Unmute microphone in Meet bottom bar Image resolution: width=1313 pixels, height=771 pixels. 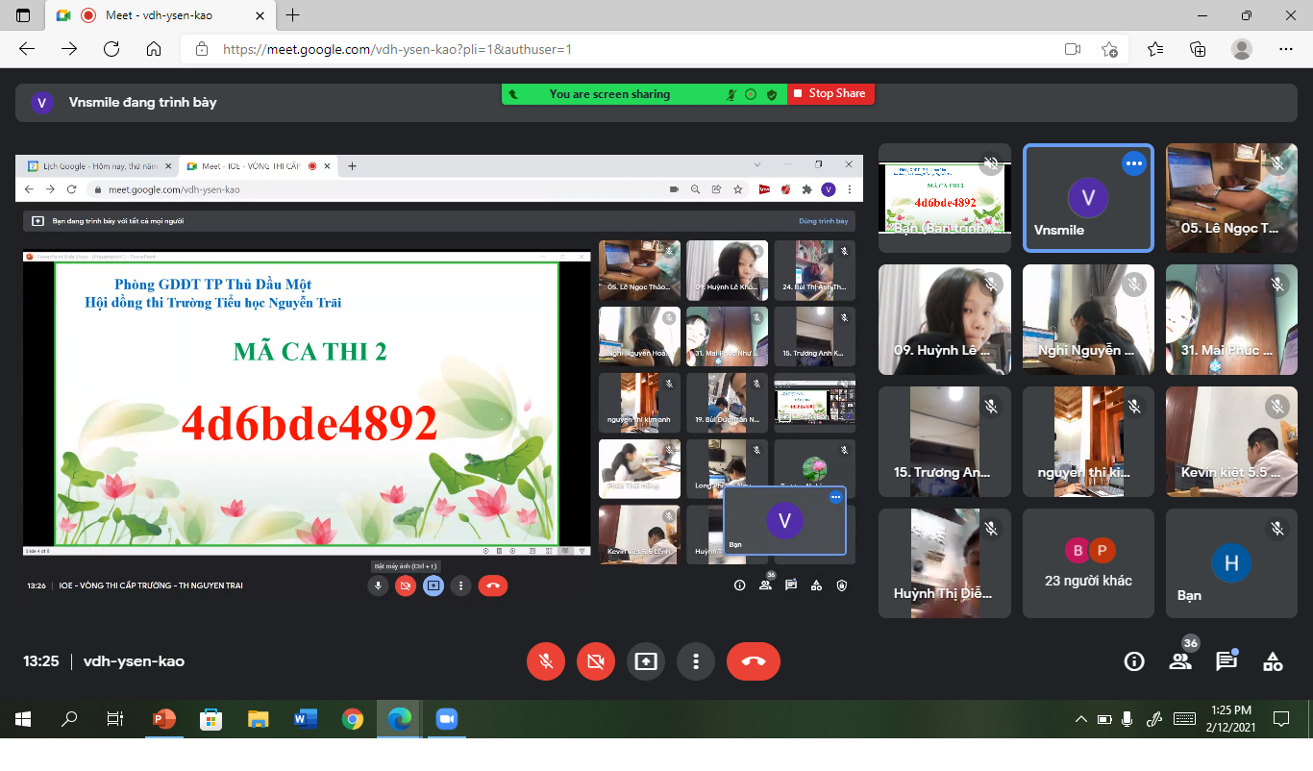point(546,661)
